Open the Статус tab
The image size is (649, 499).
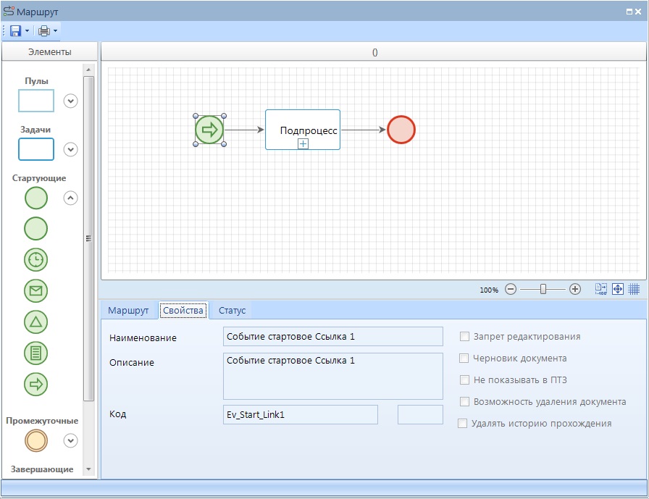click(232, 311)
